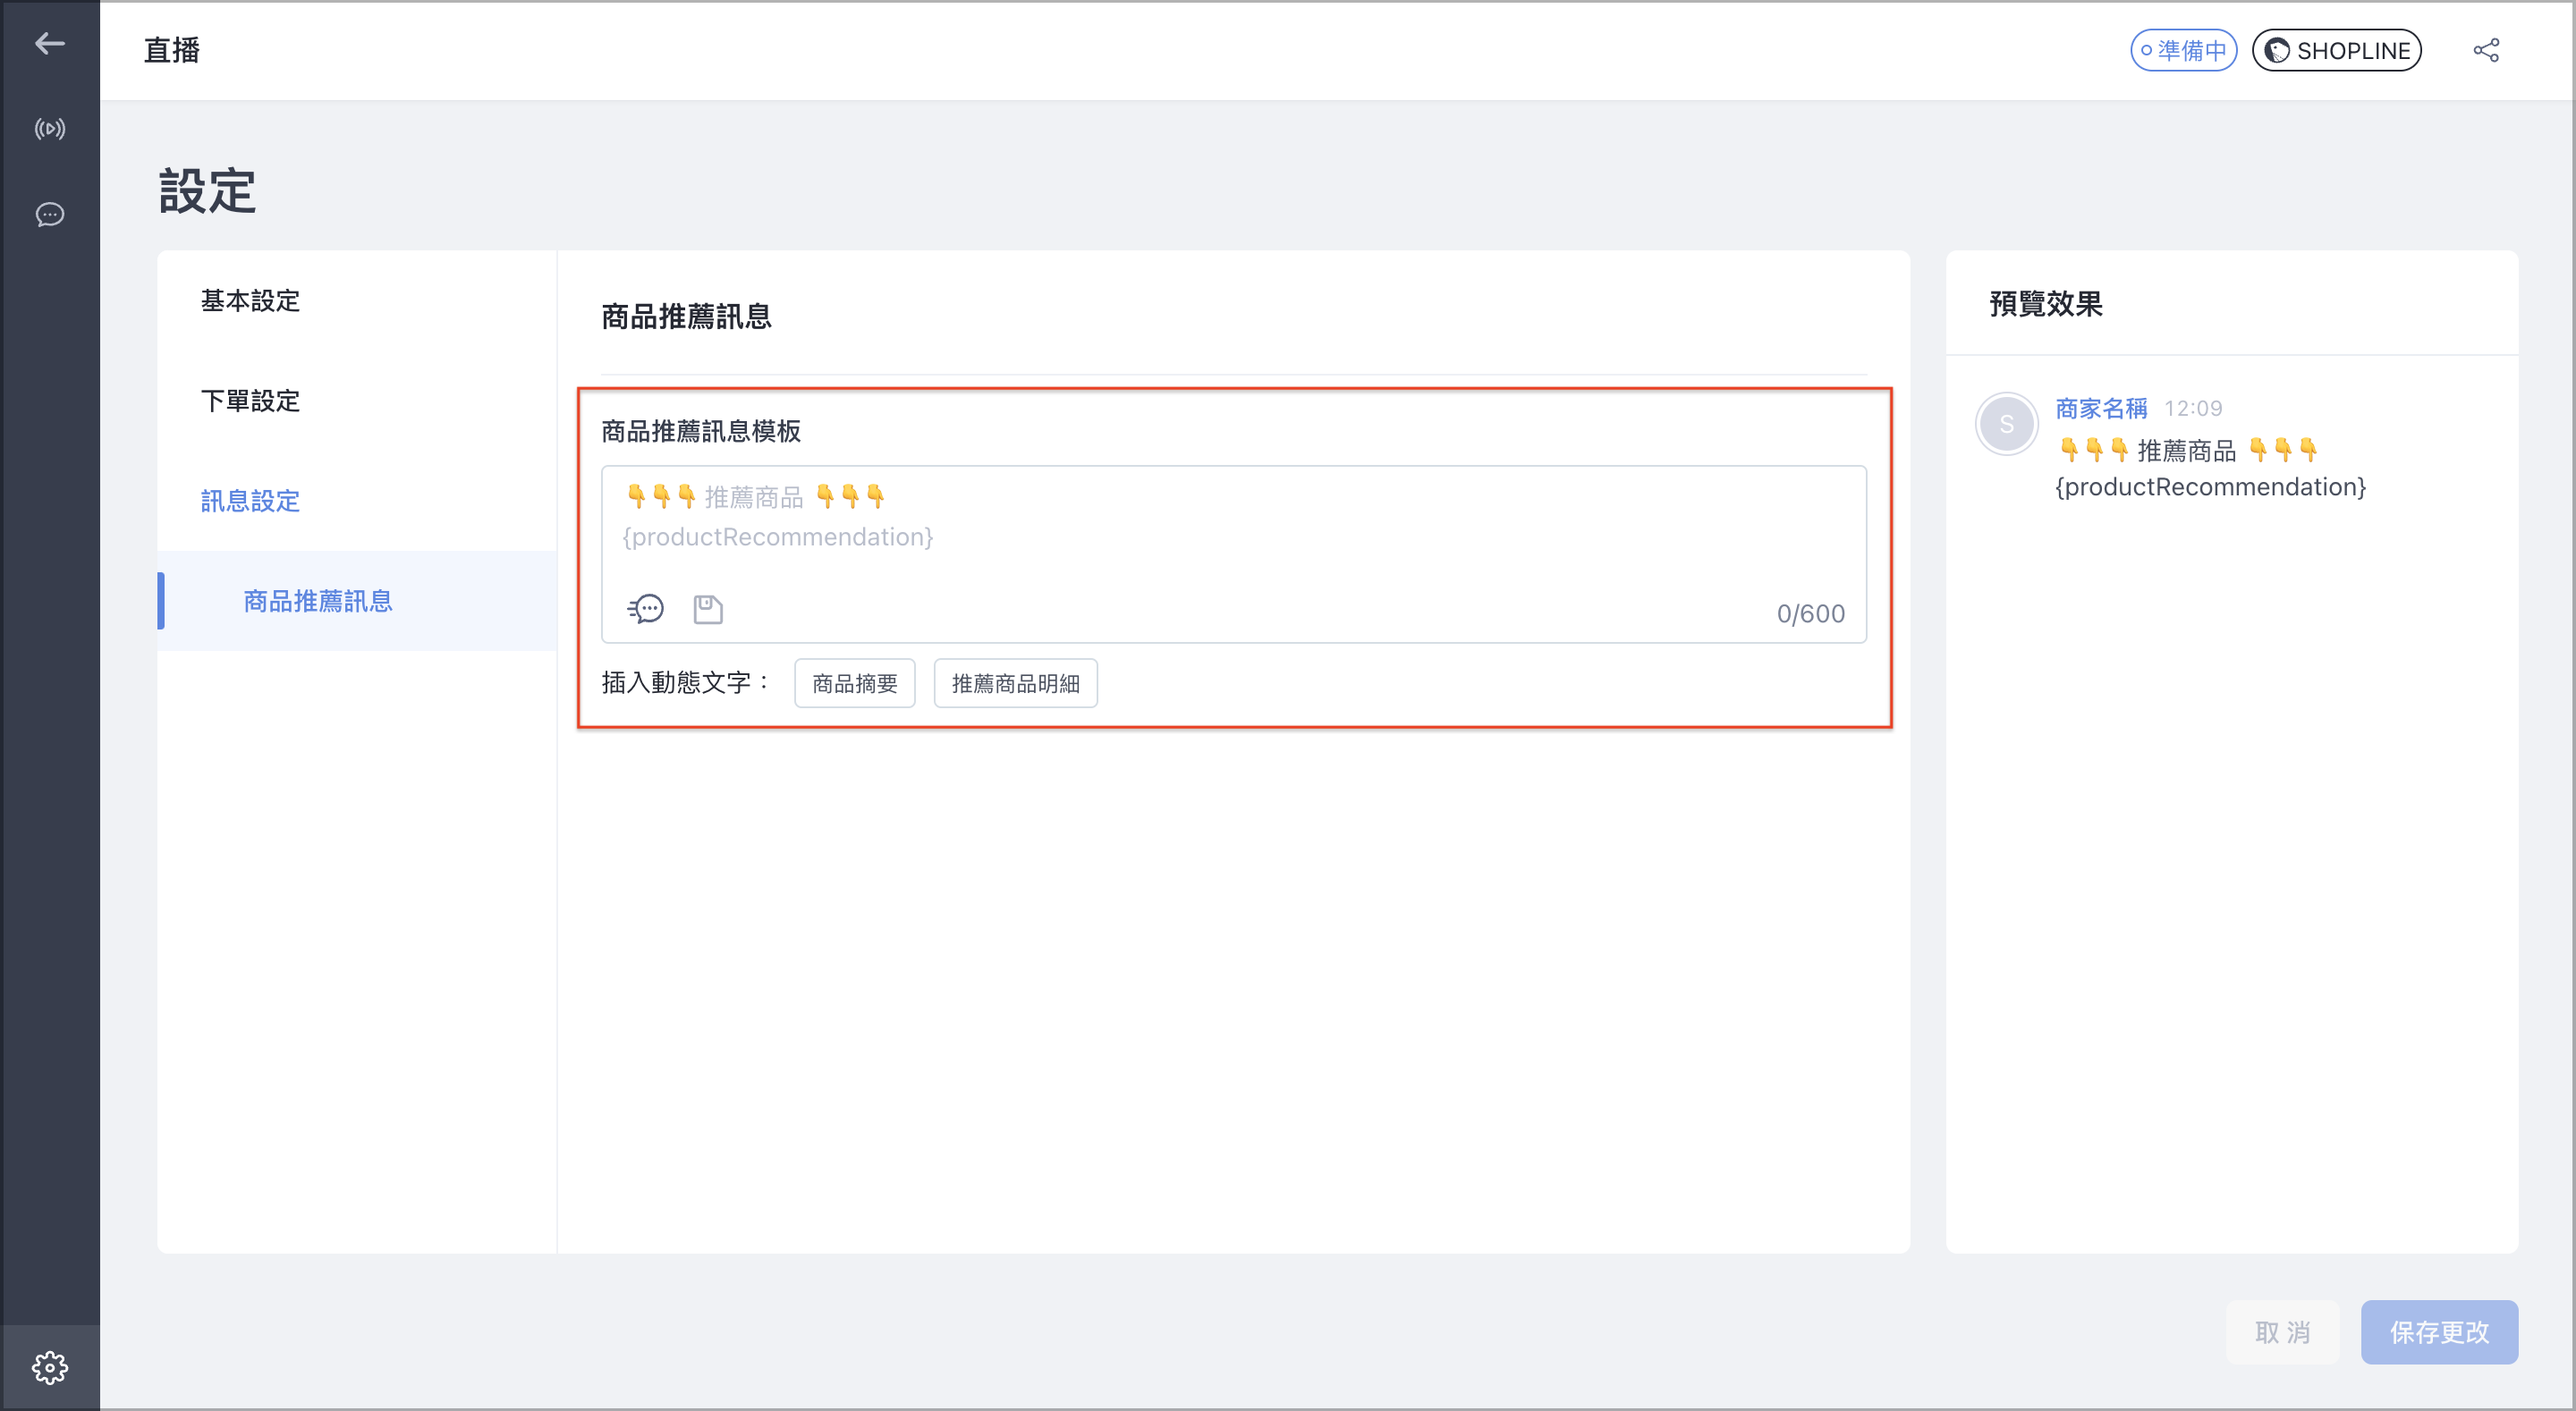Click the quick reply chat icon
This screenshot has height=1411, width=2576.
coord(646,608)
